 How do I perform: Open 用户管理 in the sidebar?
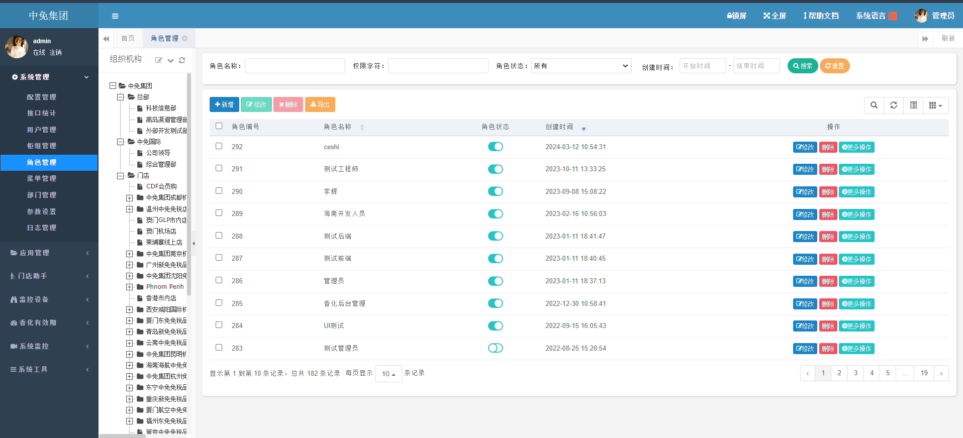pos(41,130)
